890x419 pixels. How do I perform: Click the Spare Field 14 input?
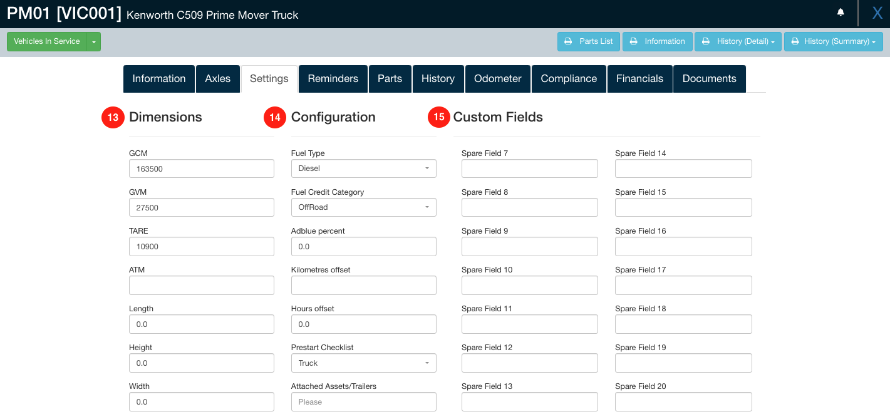coord(683,168)
